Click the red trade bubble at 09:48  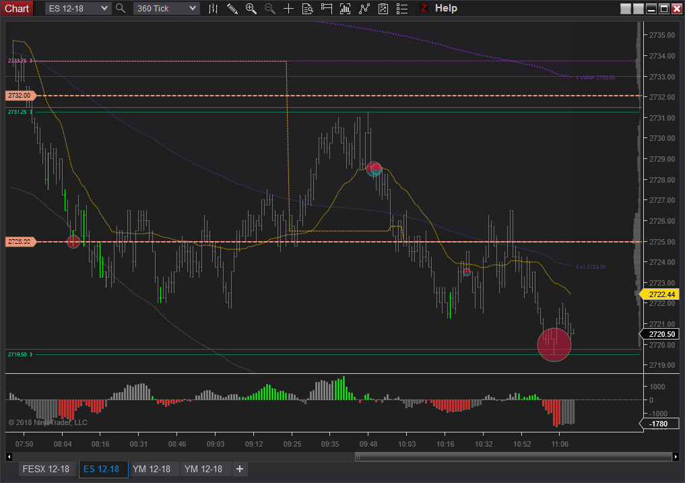click(374, 168)
